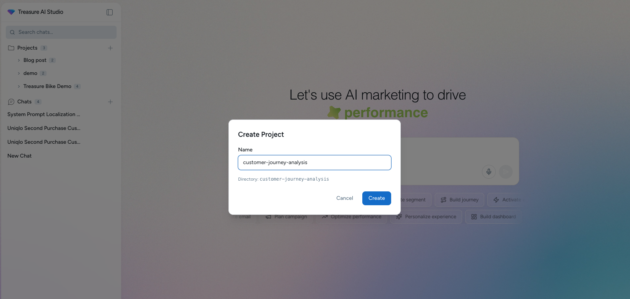This screenshot has width=630, height=299.
Task: Click the Activate suggestion chip
Action: point(505,200)
